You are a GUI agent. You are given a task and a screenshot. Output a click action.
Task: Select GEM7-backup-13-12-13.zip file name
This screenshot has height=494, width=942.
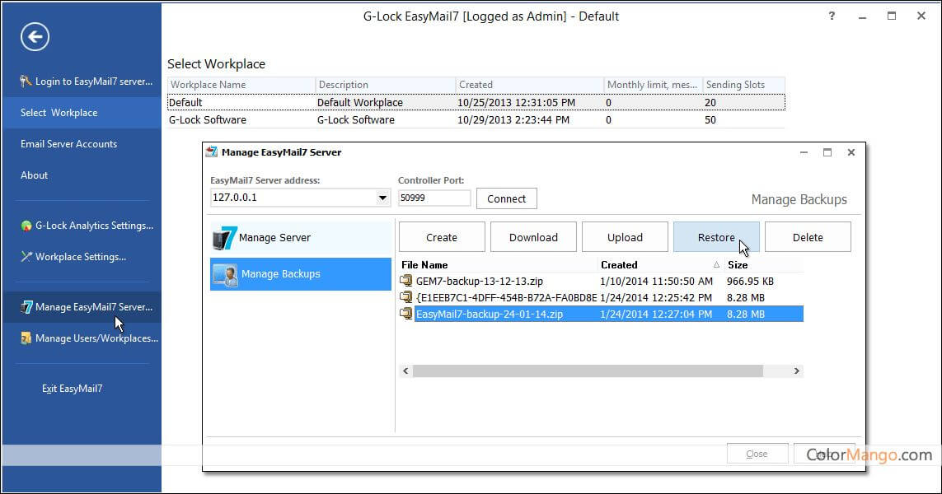click(x=480, y=281)
